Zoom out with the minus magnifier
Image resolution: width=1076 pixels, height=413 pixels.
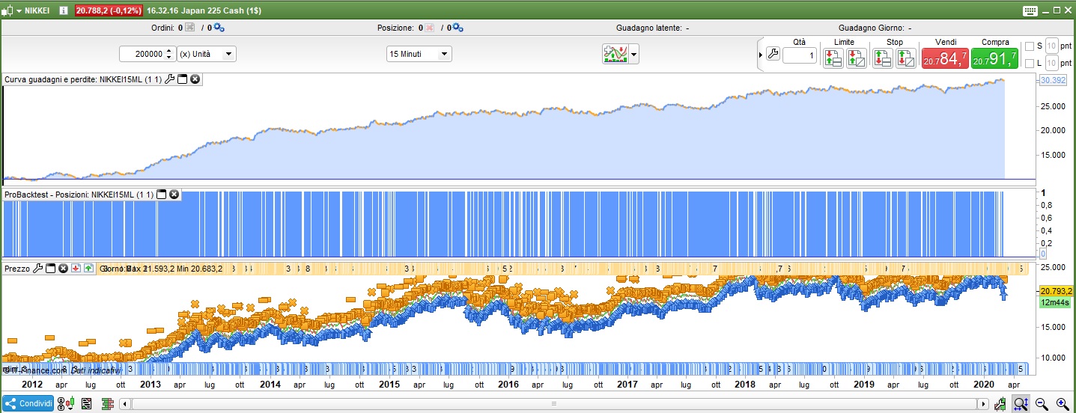point(1042,403)
